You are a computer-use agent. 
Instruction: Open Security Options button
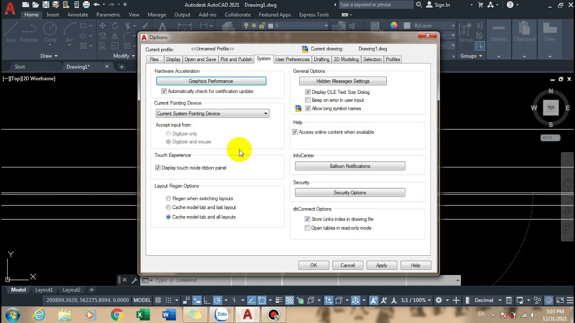click(x=350, y=192)
